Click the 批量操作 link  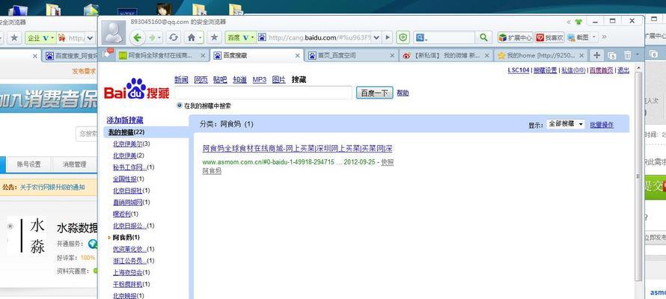click(x=602, y=125)
